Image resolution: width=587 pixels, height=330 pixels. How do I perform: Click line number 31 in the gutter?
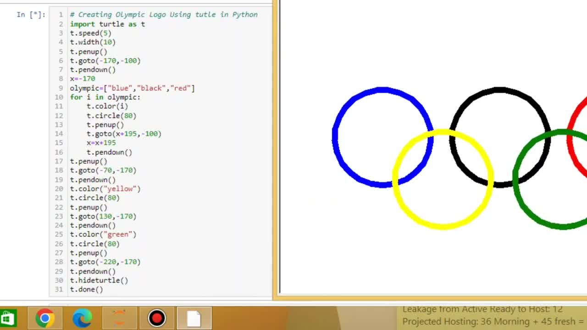pos(59,290)
